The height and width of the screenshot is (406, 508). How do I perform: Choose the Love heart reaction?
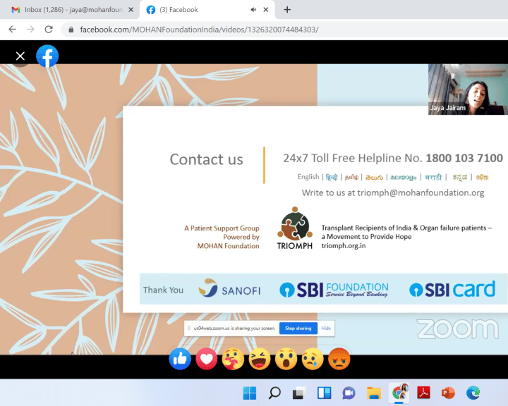tap(206, 359)
